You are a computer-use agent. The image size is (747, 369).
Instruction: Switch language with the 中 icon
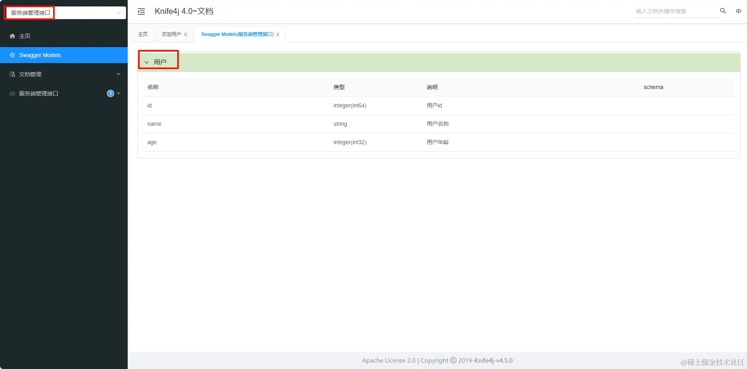(x=739, y=11)
